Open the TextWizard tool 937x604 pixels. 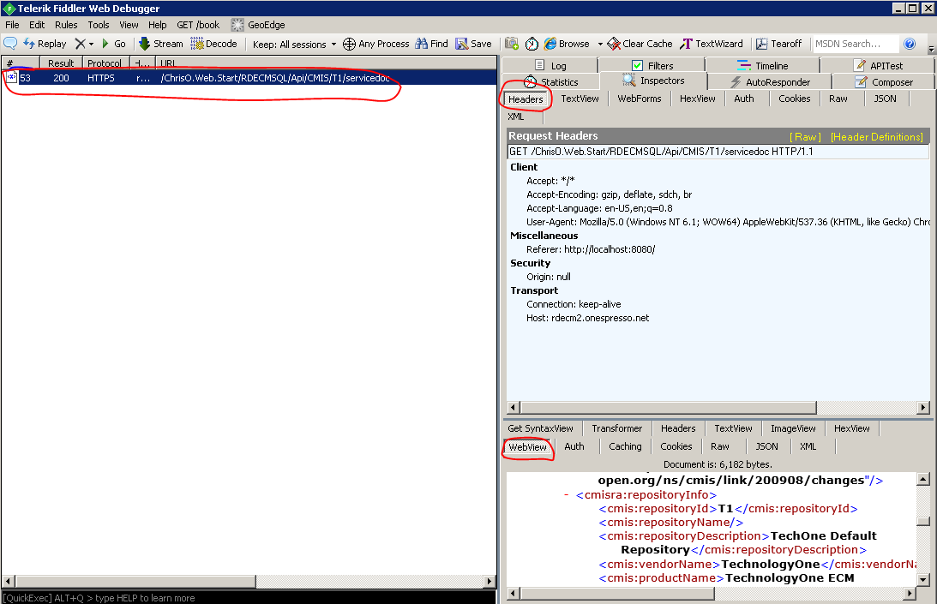(712, 44)
